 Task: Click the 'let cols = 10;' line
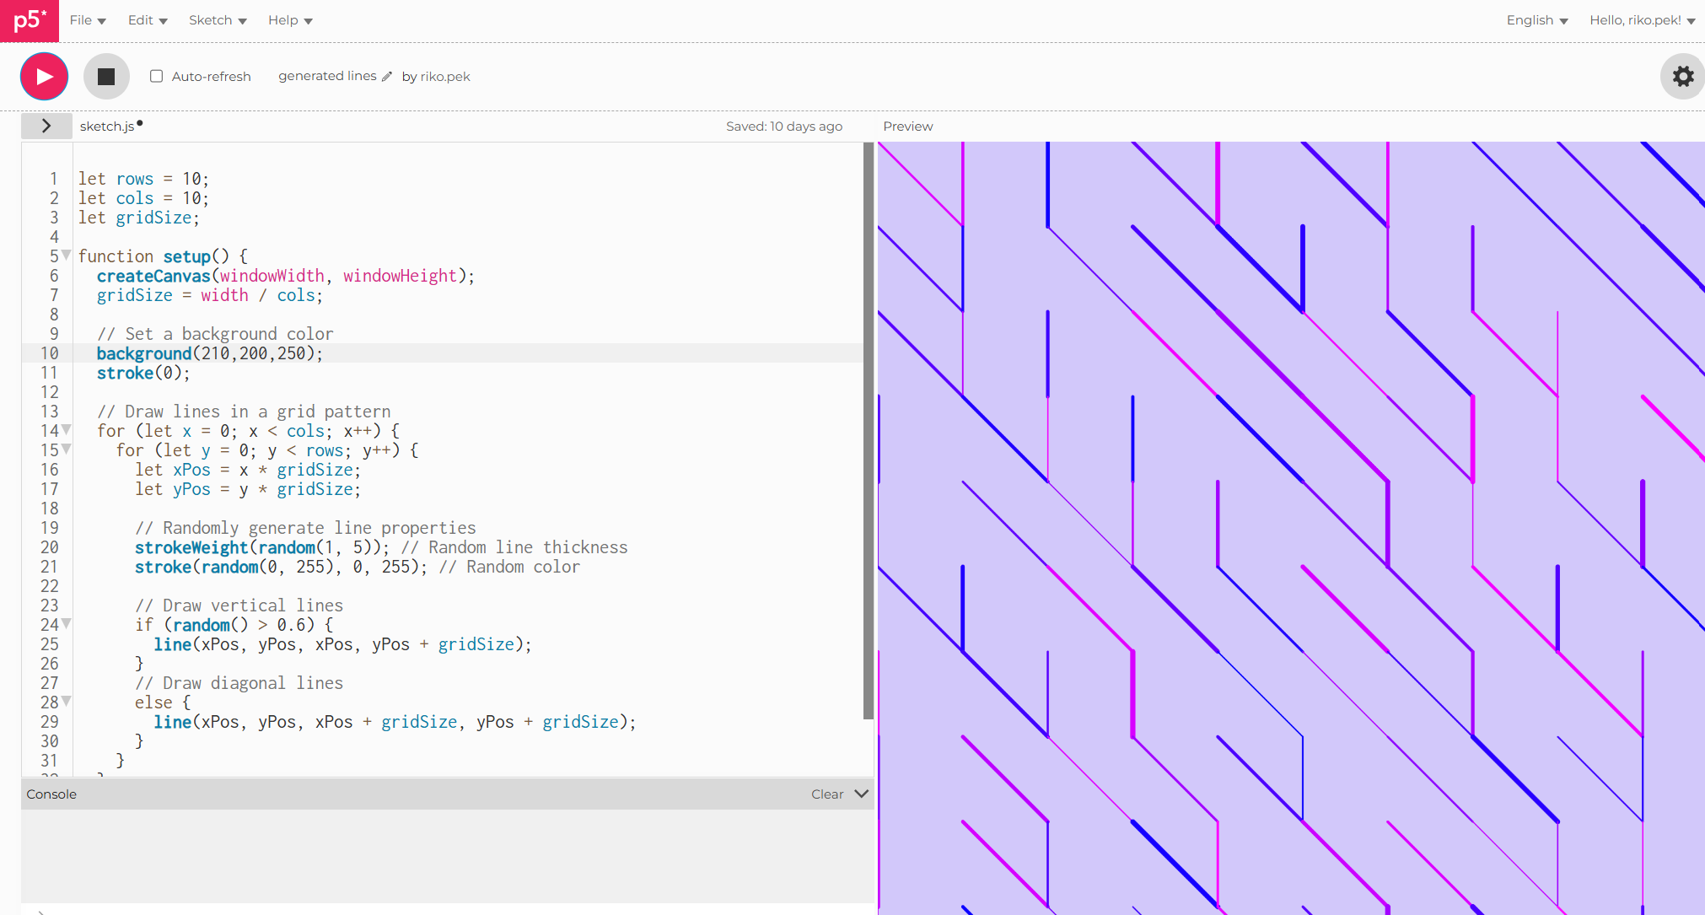143,198
